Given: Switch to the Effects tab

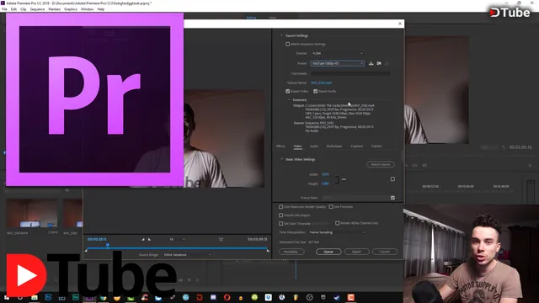Looking at the screenshot, I should click(280, 146).
